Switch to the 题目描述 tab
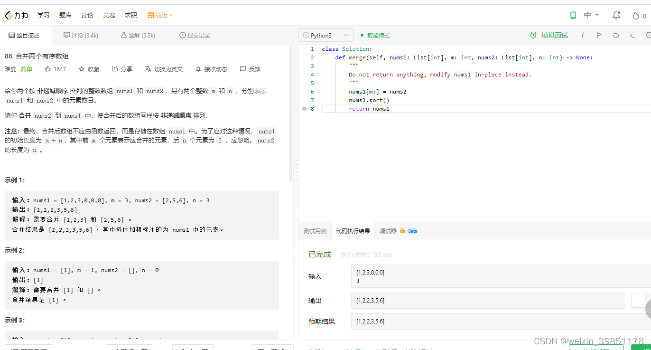 click(x=24, y=35)
